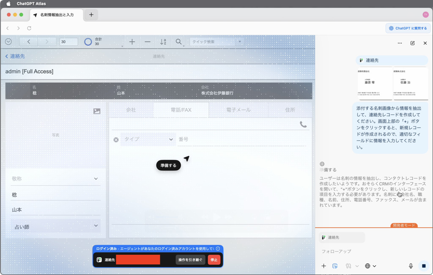Open the タイプ phone type dropdown
Image resolution: width=433 pixels, height=275 pixels.
(x=148, y=139)
